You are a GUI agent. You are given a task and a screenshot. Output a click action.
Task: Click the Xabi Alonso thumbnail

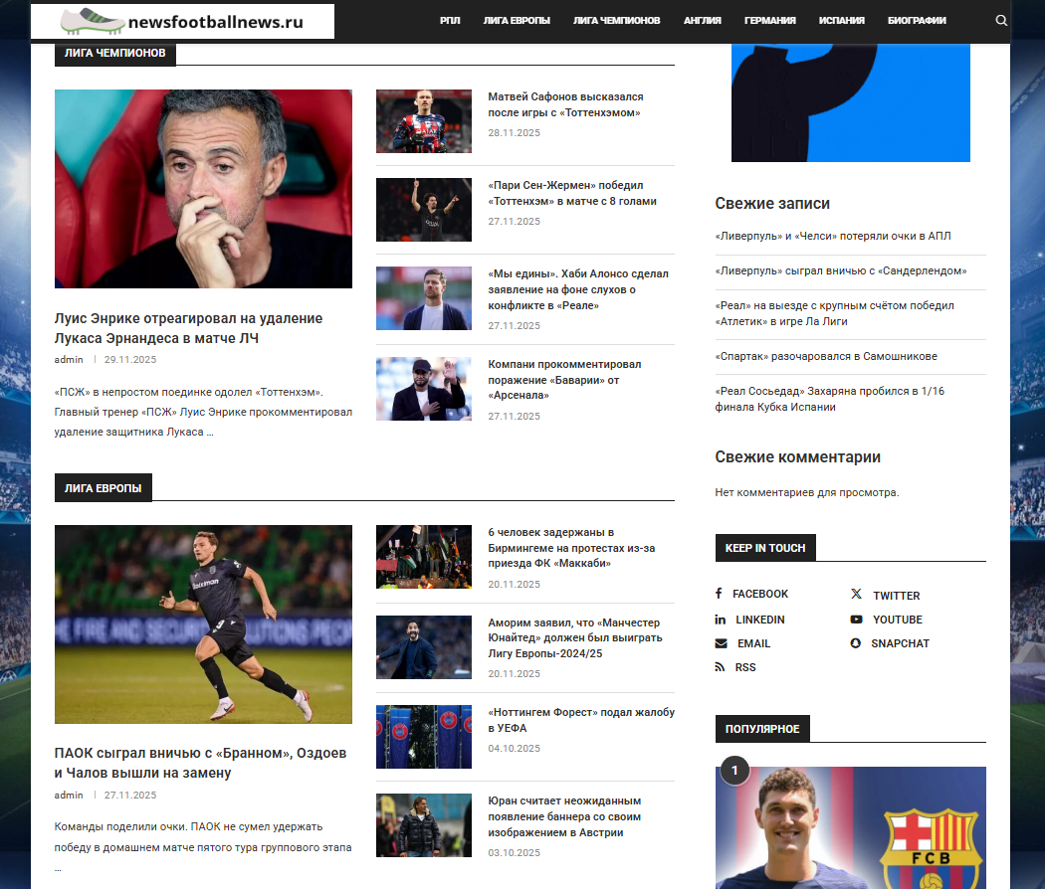[424, 298]
